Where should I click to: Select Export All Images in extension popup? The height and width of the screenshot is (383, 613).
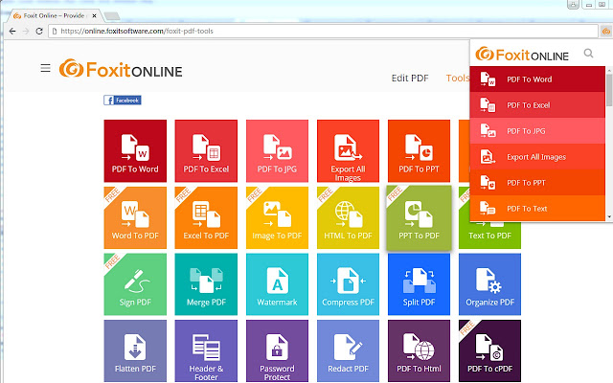click(537, 156)
